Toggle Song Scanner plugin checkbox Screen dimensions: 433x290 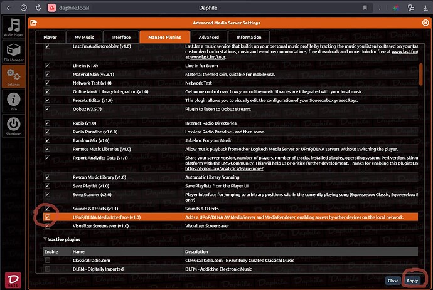click(48, 194)
